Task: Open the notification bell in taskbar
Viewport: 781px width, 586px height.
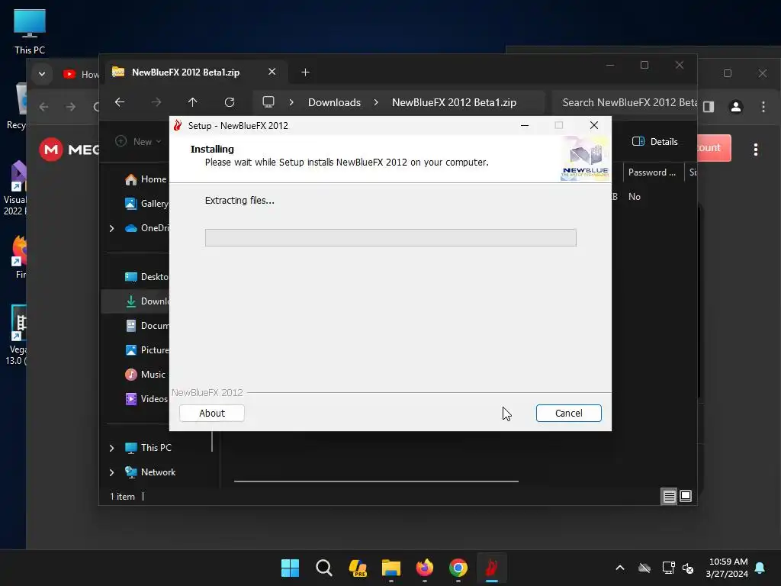Action: 760,568
